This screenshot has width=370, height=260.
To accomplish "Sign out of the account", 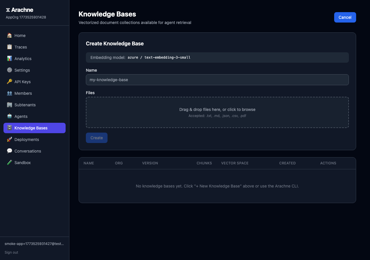I will tap(11, 252).
